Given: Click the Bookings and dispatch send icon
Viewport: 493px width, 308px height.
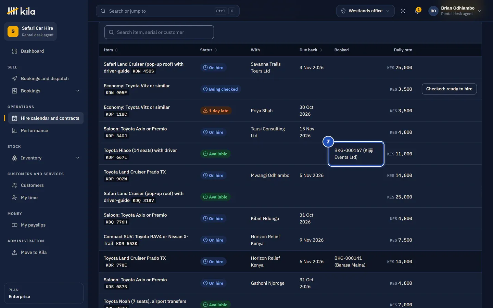Looking at the screenshot, I should coord(14,78).
